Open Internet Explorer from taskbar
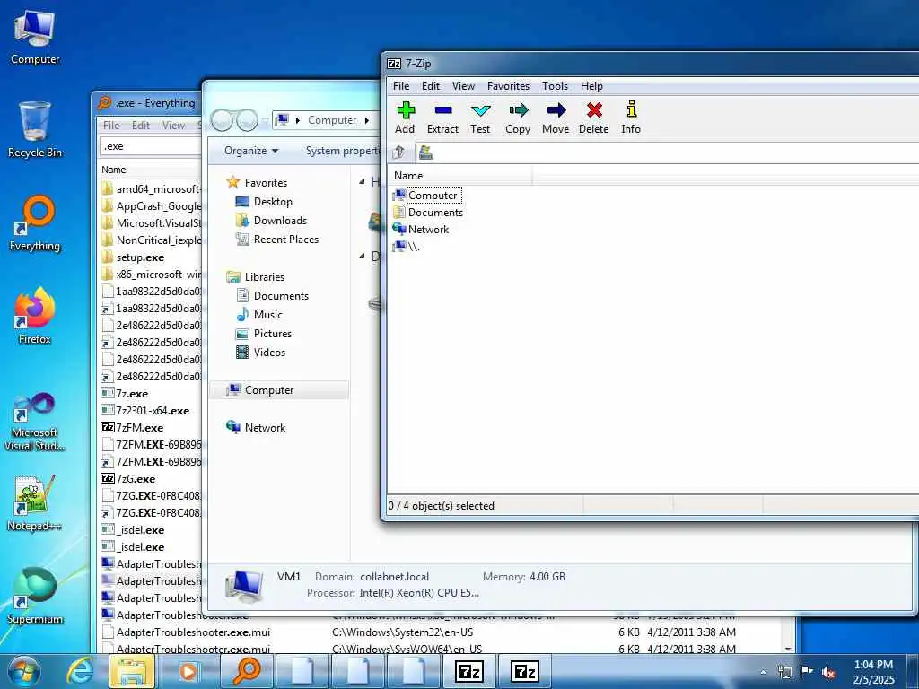The image size is (919, 689). click(x=80, y=671)
